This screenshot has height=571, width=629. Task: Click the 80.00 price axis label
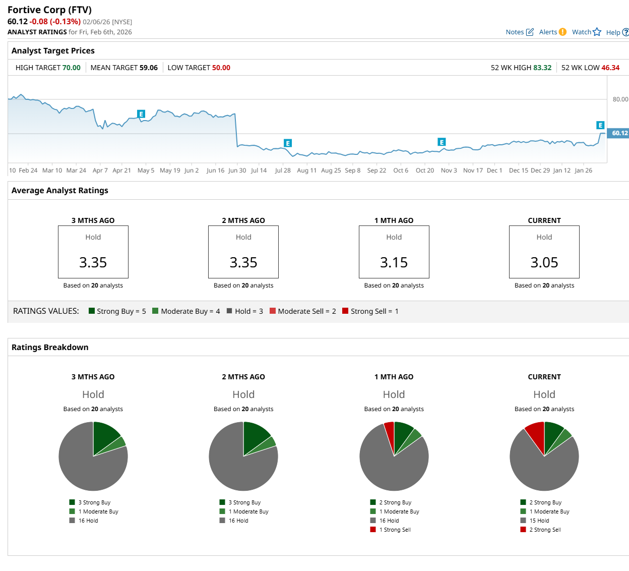(x=620, y=99)
